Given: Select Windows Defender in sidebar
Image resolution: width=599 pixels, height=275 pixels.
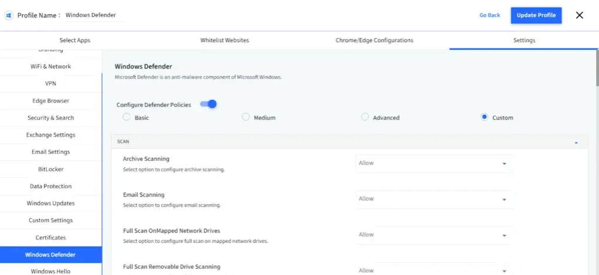Looking at the screenshot, I should [51, 255].
